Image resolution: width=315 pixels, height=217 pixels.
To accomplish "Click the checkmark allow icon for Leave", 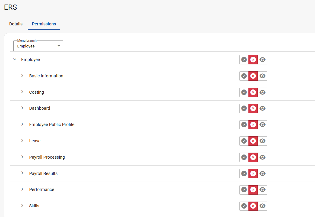I will click(244, 141).
